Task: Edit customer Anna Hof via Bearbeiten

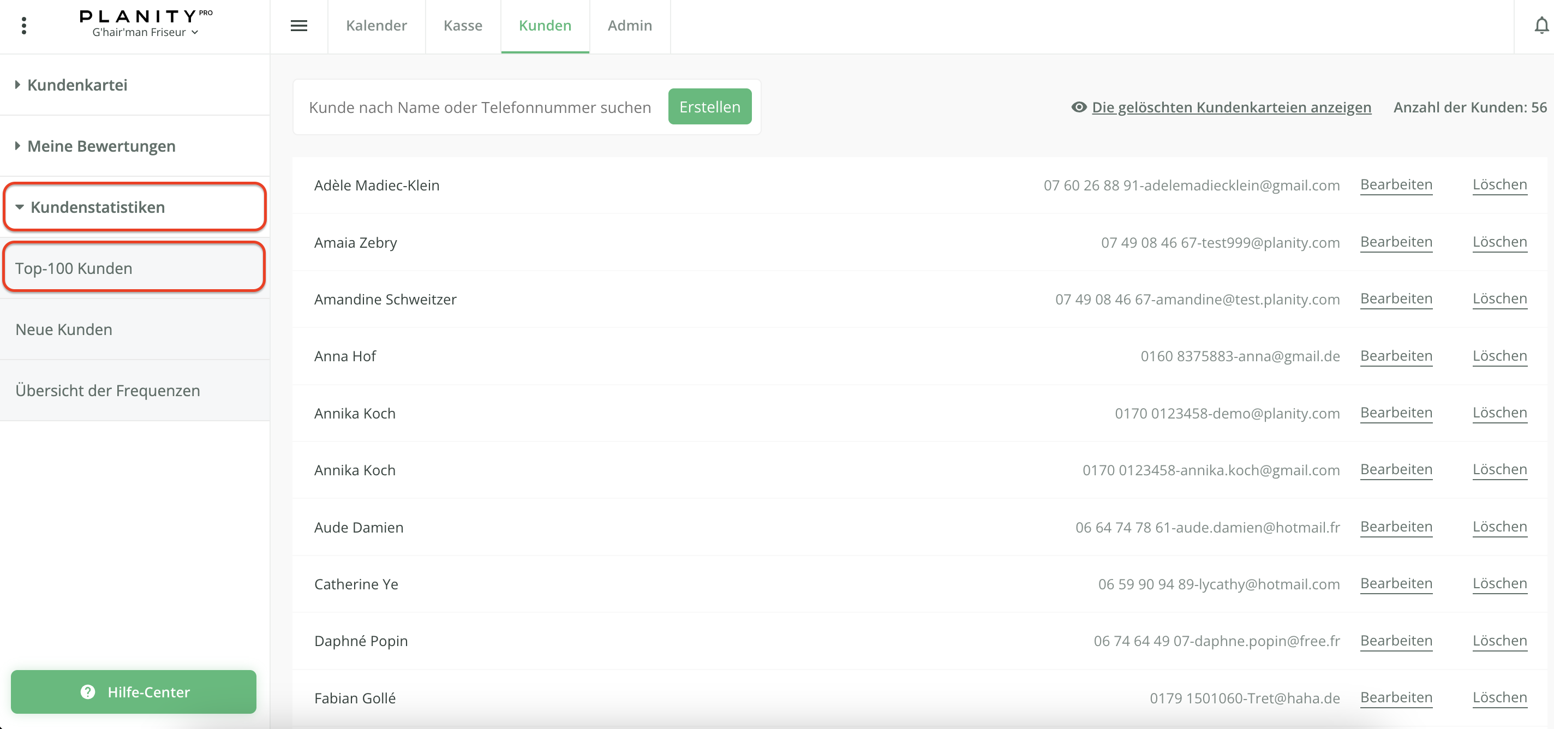Action: 1395,355
